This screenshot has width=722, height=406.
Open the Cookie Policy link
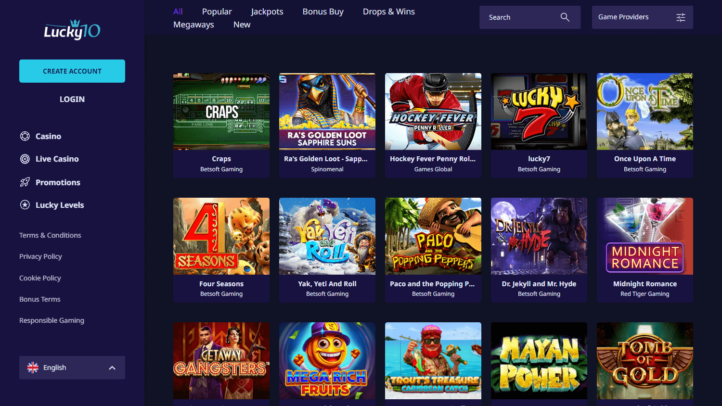tap(40, 278)
